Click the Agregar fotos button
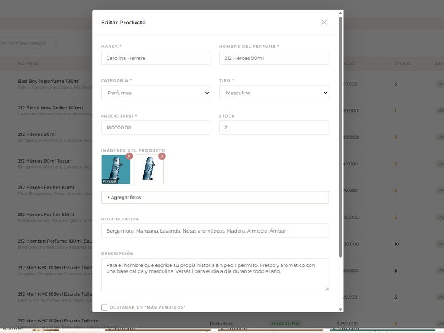 tap(215, 198)
